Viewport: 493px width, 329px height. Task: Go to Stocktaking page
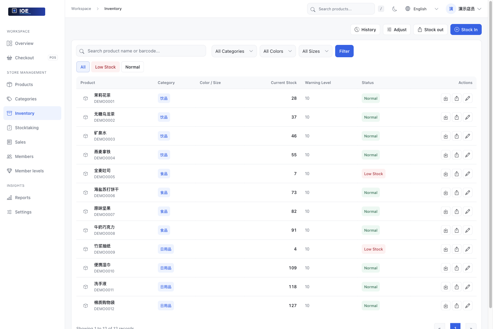(x=32, y=128)
